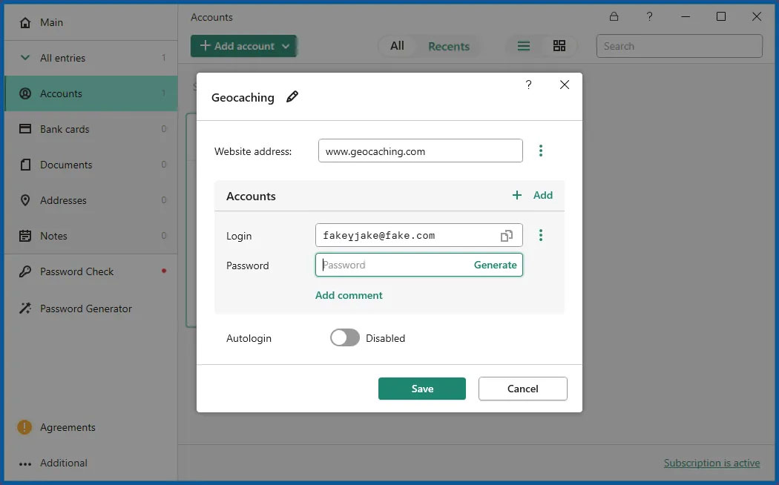
Task: Toggle the Autologin switch
Action: [x=345, y=337]
